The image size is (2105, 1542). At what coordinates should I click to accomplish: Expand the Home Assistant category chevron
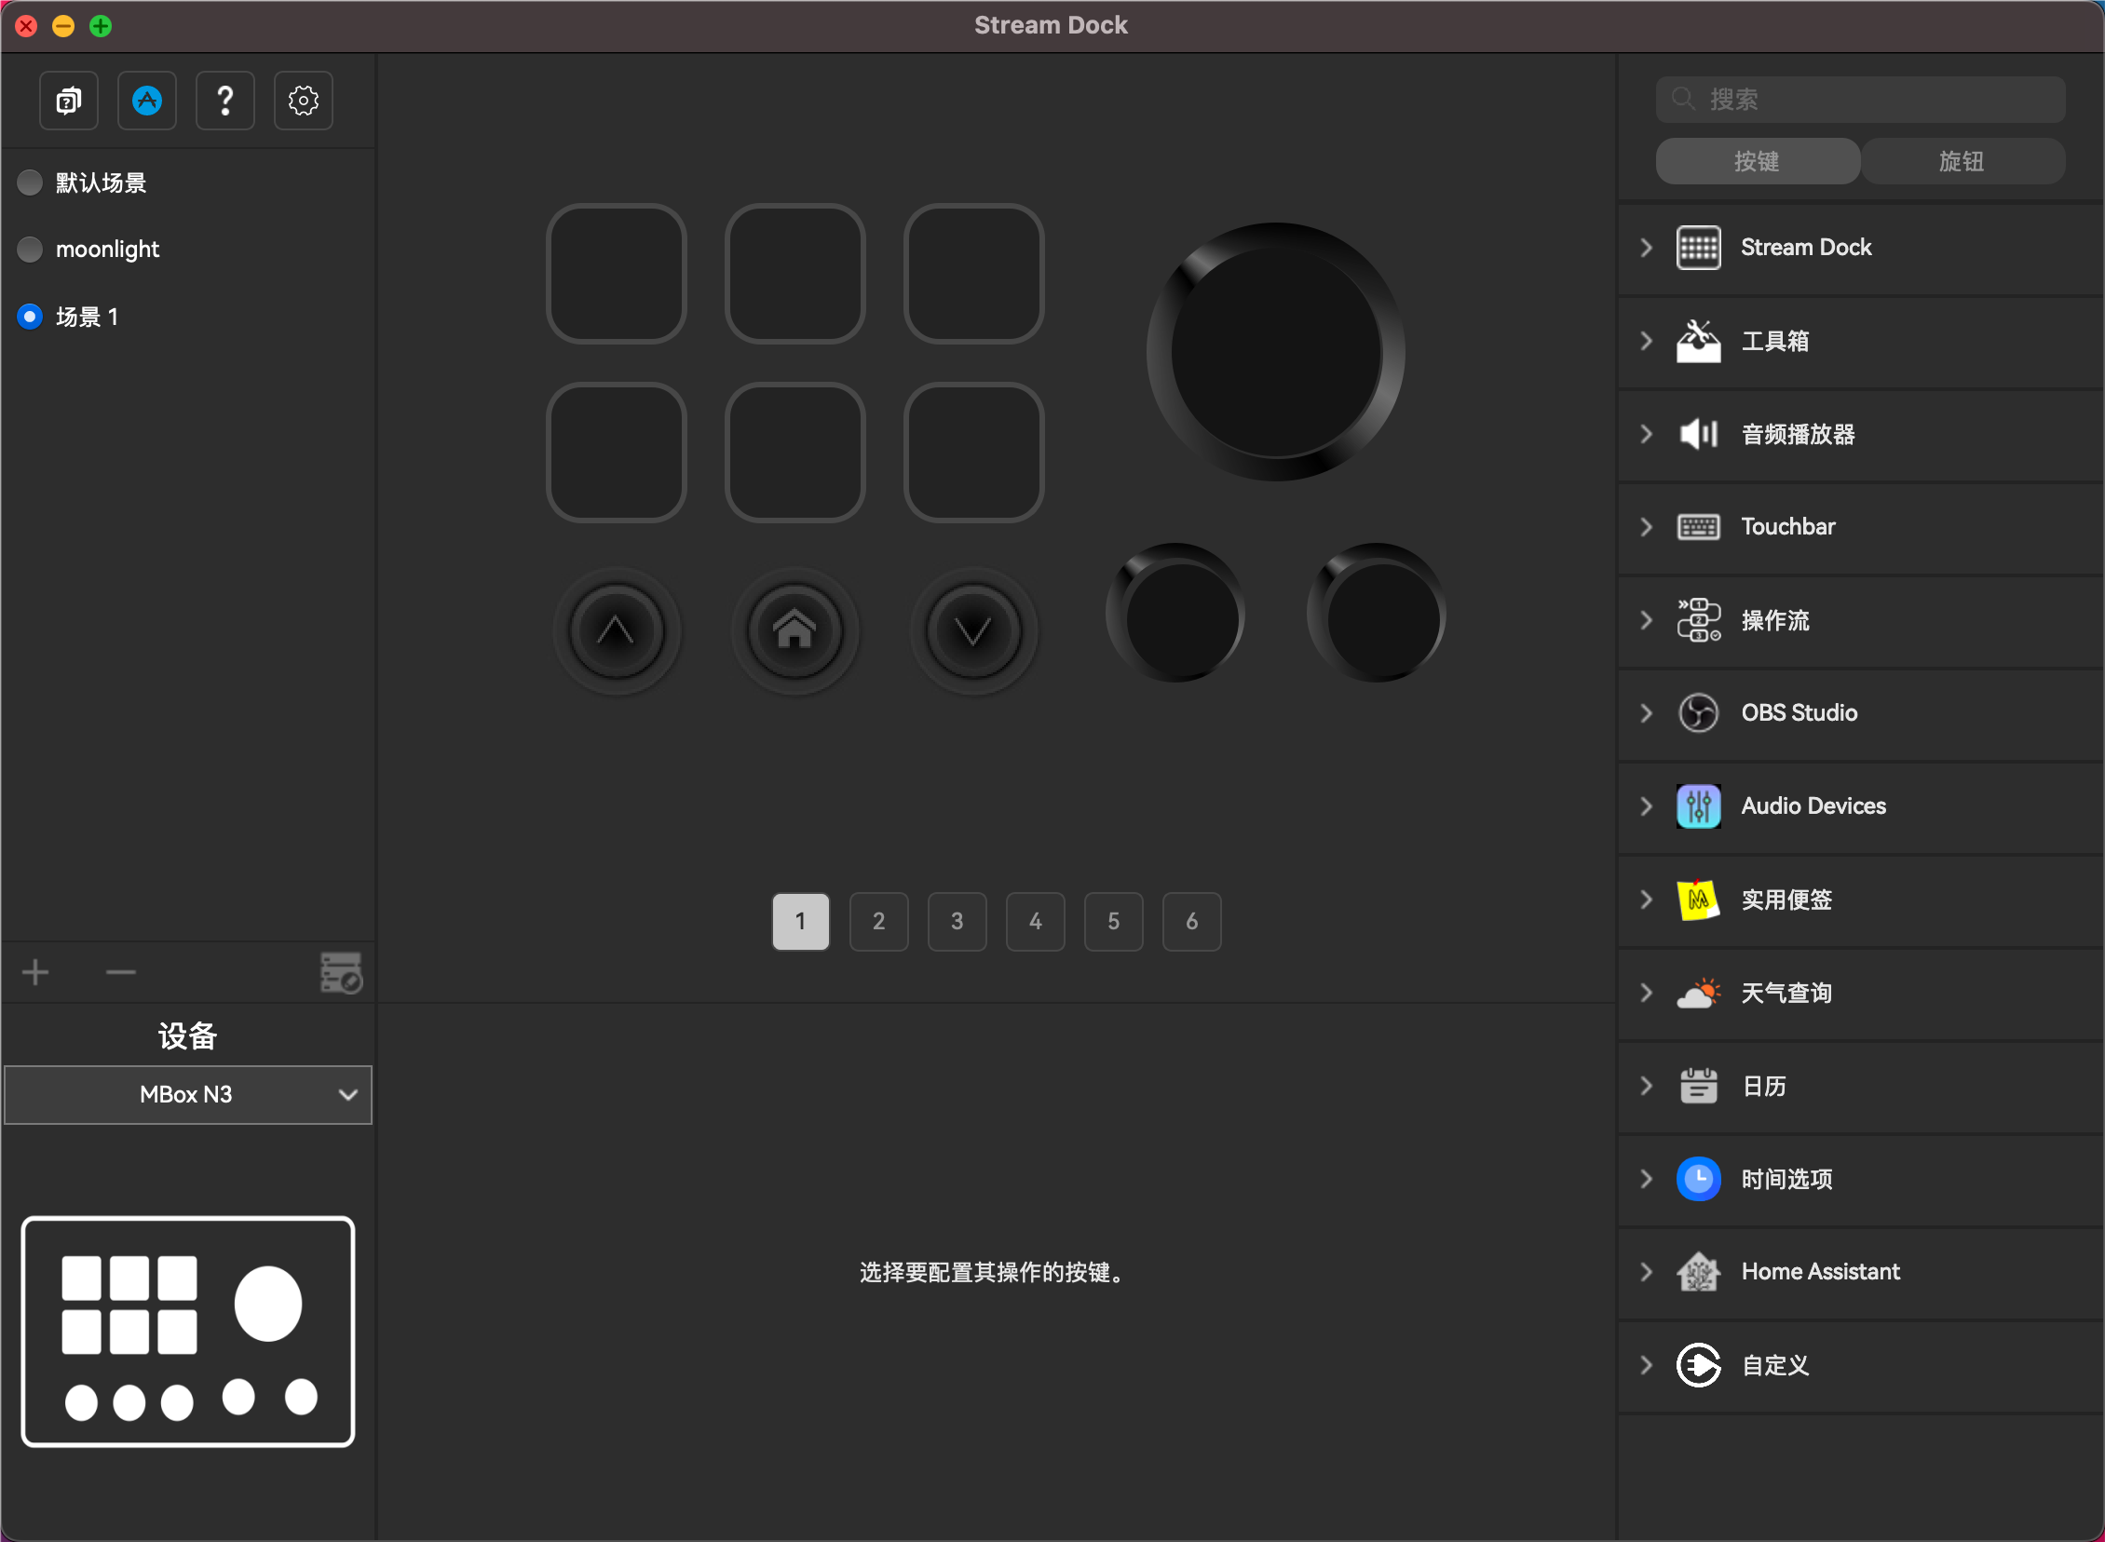[x=1646, y=1271]
